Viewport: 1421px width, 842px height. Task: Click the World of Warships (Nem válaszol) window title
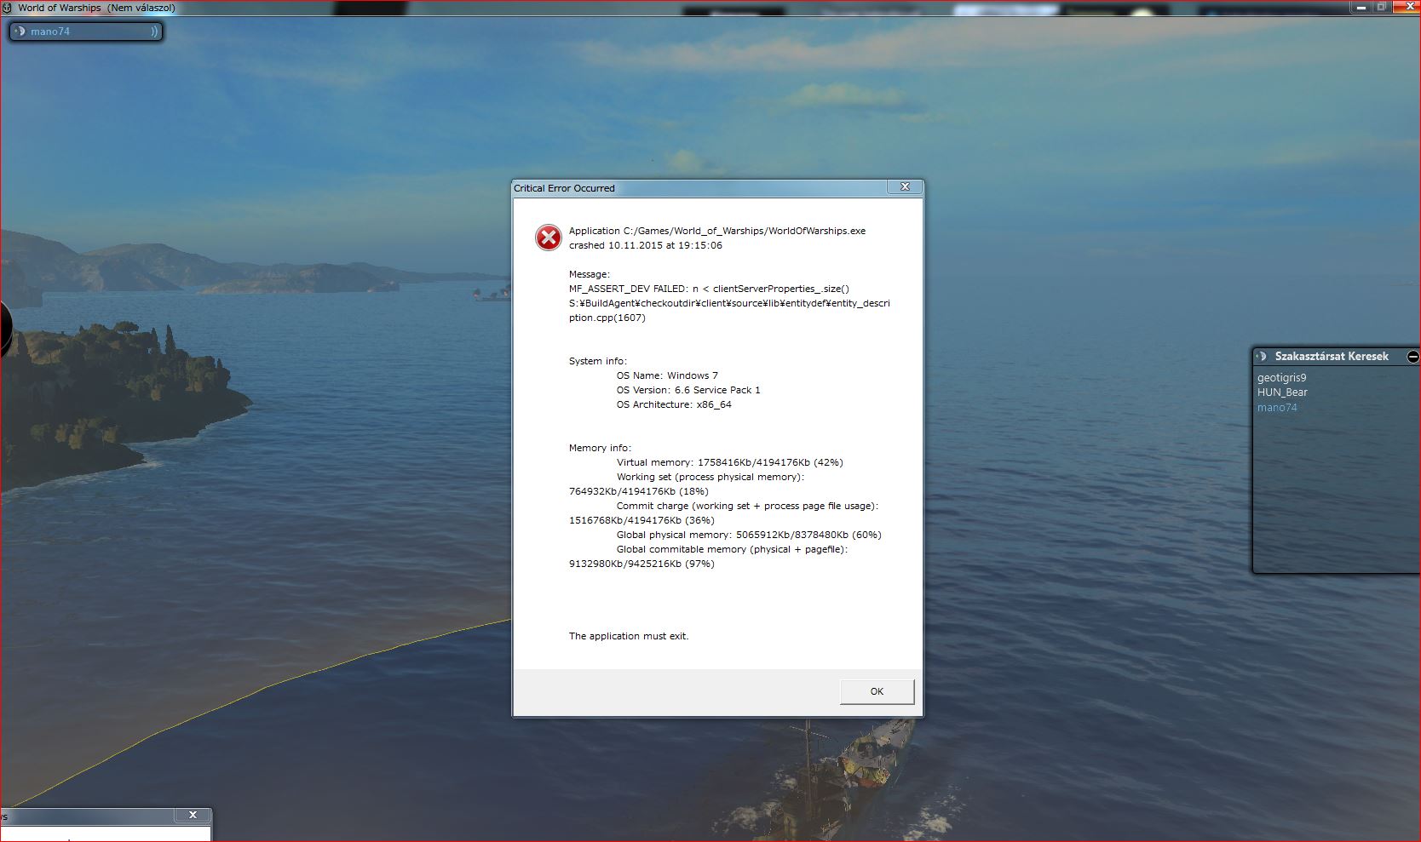pos(96,8)
